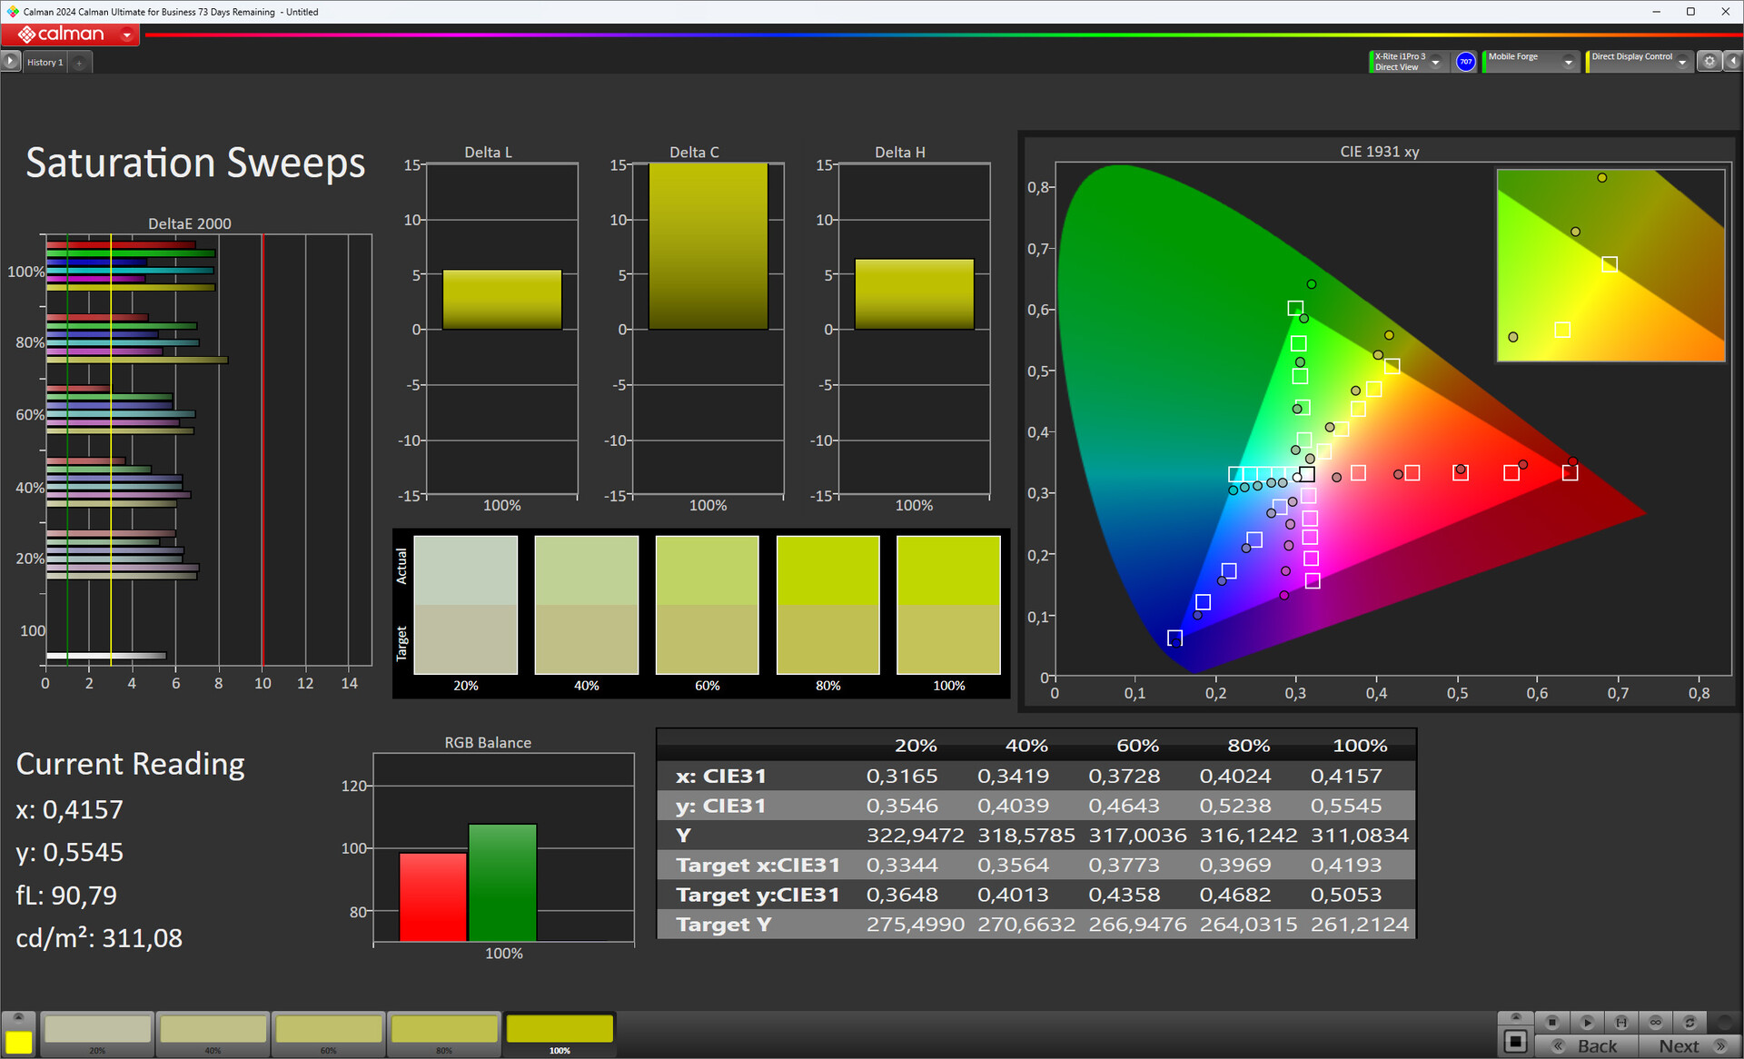Toggle the continuous read infinity icon
This screenshot has height=1059, width=1744.
coord(1656,1022)
